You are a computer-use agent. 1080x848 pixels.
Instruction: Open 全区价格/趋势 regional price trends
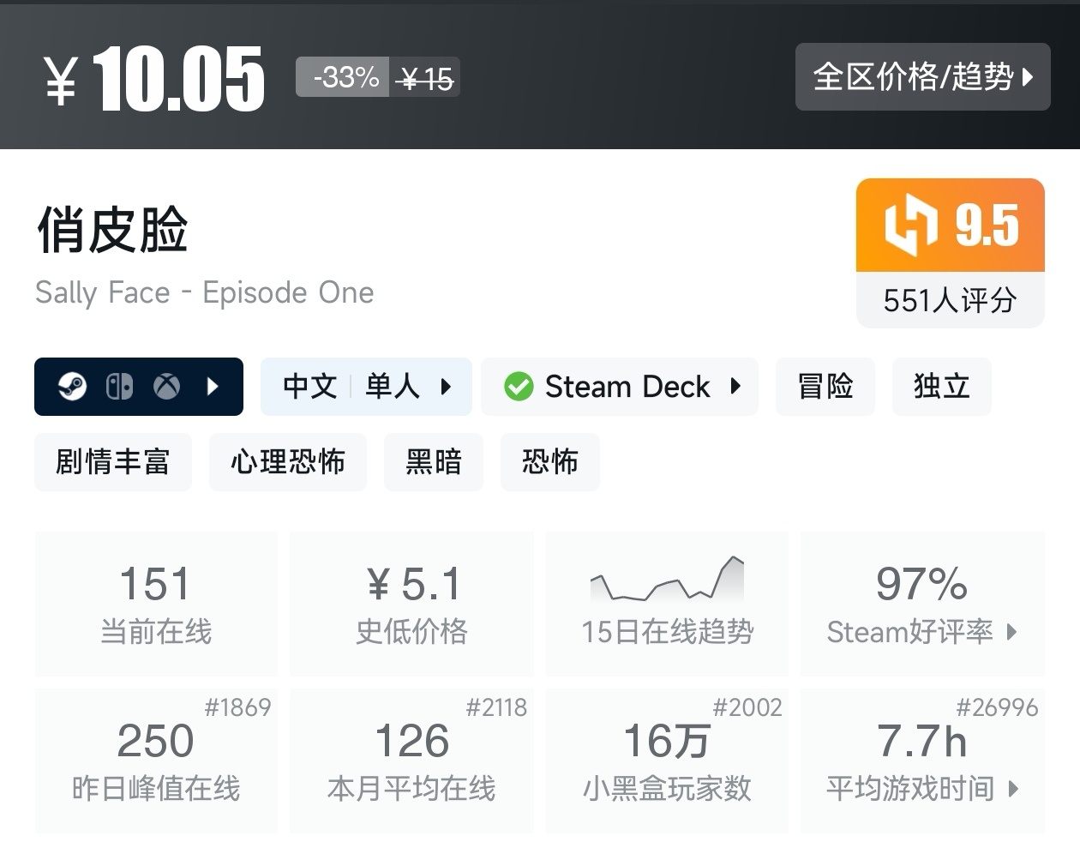coord(922,77)
